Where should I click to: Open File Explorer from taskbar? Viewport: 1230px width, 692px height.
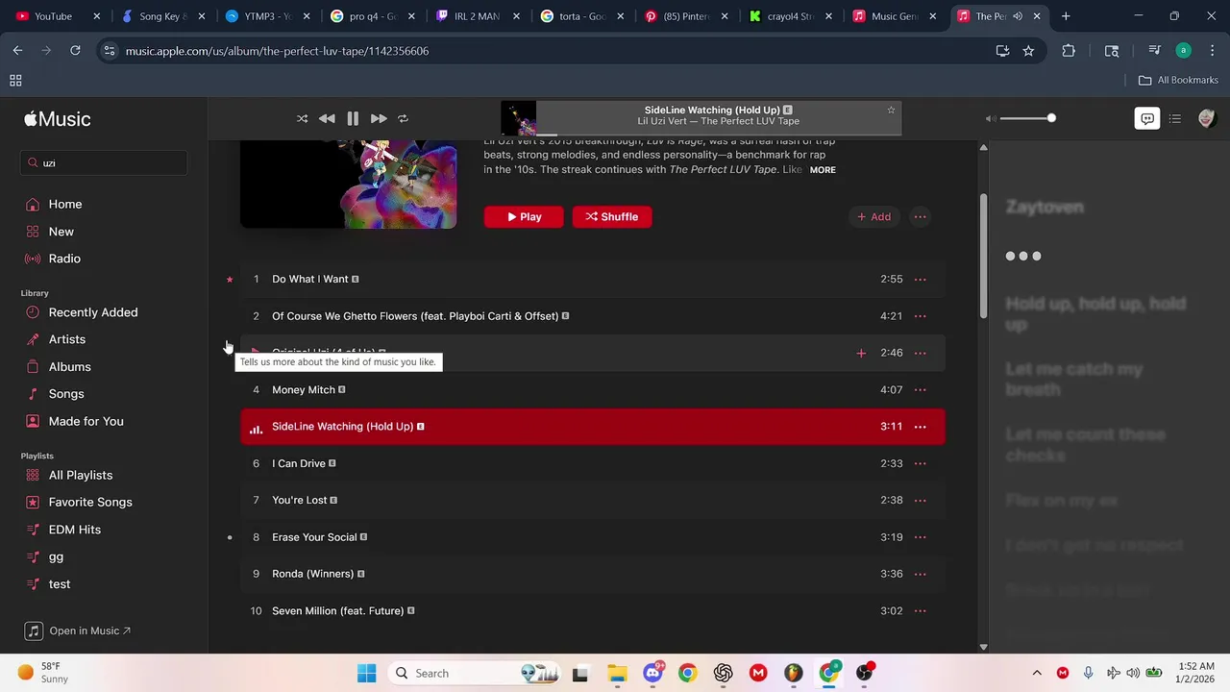pos(616,674)
